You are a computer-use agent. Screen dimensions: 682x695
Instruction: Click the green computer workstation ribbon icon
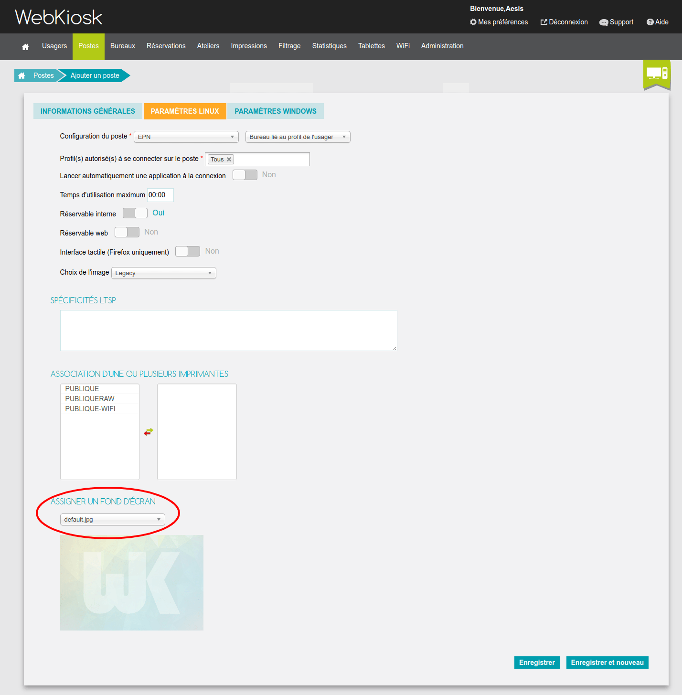[657, 74]
